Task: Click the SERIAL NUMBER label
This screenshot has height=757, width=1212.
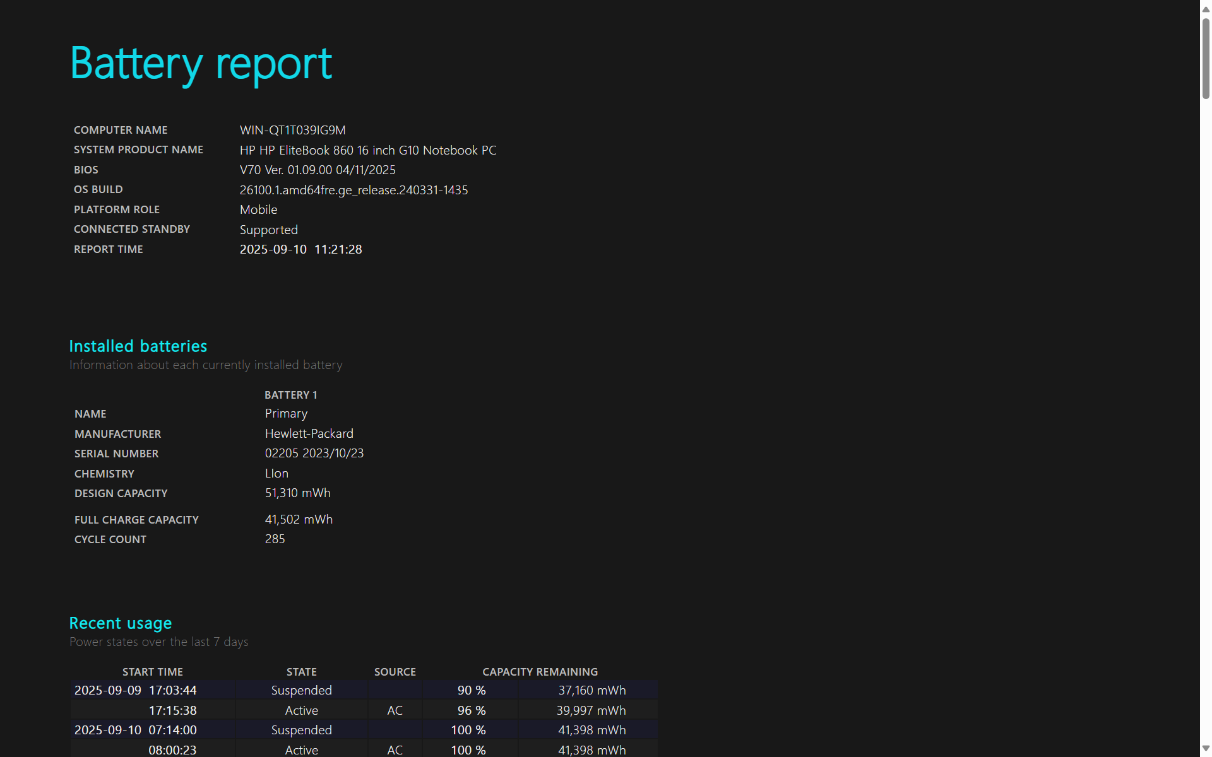Action: click(116, 454)
